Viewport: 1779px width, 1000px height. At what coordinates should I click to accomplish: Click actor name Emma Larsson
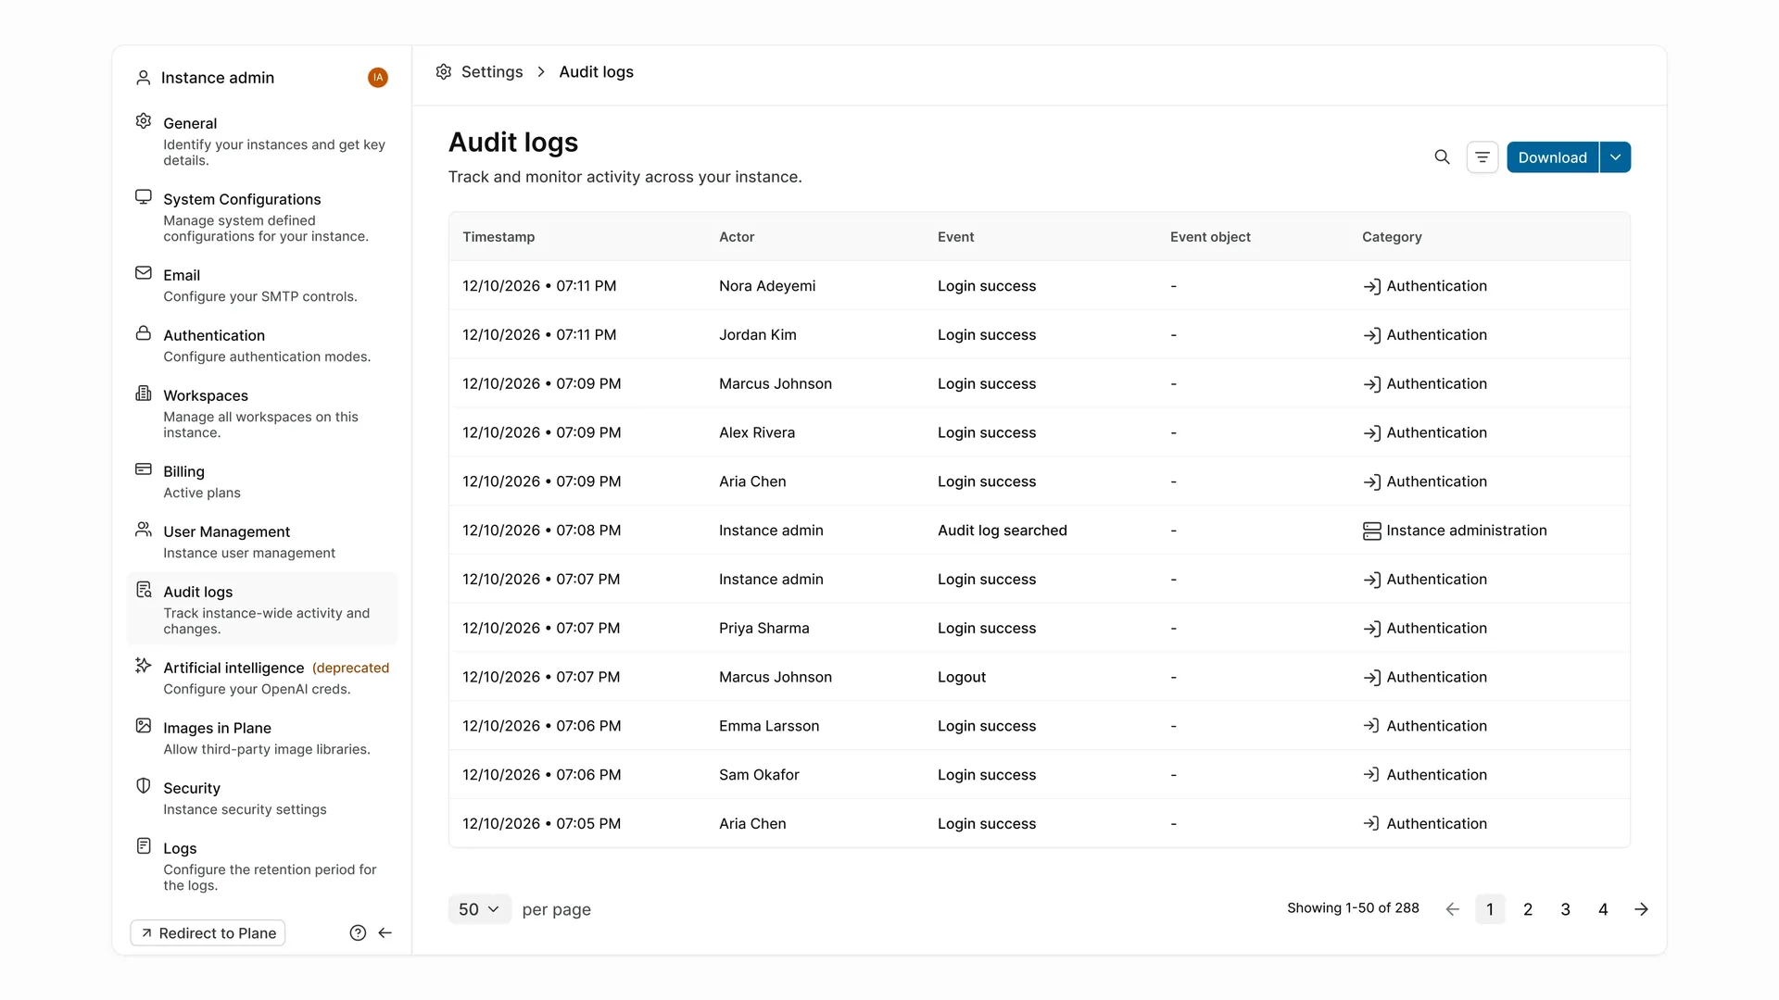tap(769, 726)
